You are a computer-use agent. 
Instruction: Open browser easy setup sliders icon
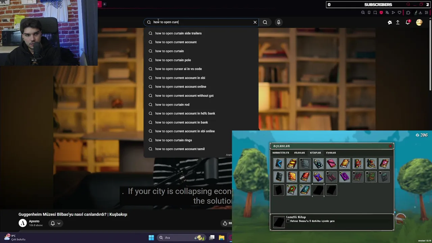426,12
